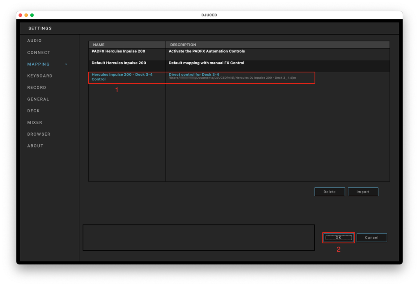This screenshot has width=419, height=286.
Task: Dismiss settings with the Cancel button
Action: [x=372, y=238]
